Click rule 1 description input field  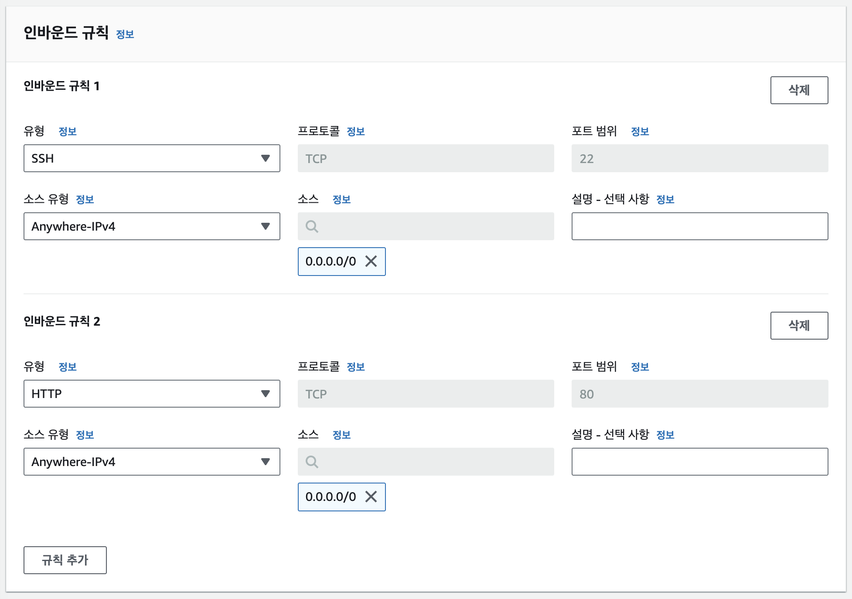point(699,226)
